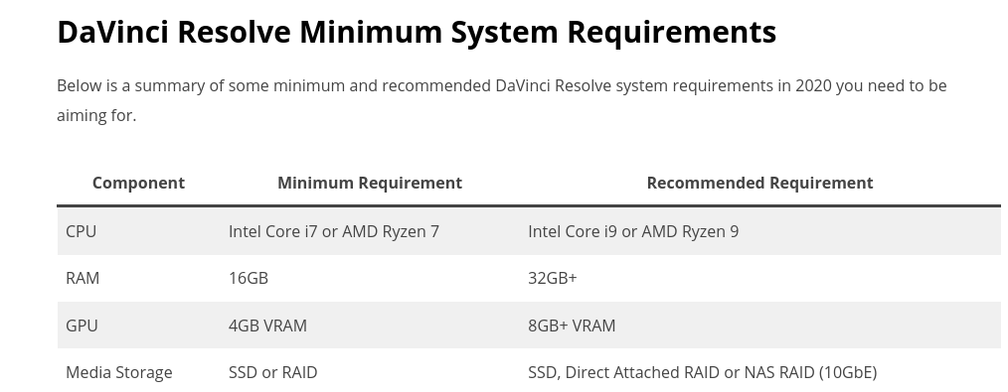Click the Recommended Requirement column header
This screenshot has height=392, width=1008.
tap(759, 183)
